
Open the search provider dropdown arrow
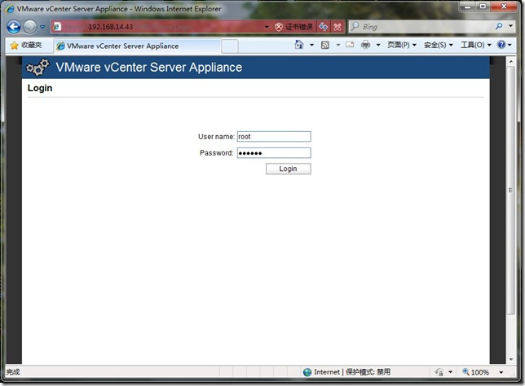coord(510,26)
